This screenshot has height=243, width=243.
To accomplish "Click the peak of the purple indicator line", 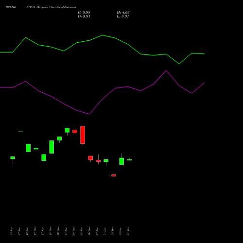I will tap(166, 70).
